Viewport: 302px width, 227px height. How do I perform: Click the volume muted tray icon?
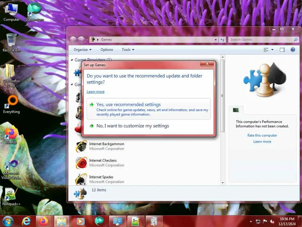[x=272, y=221]
